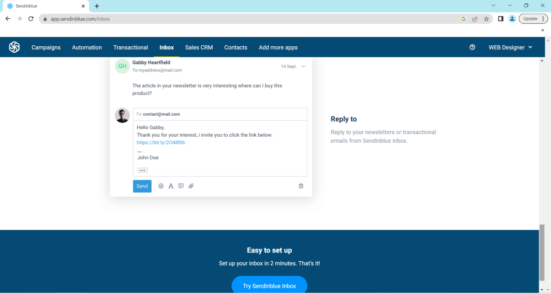The image size is (551, 294).
Task: Click the Send button
Action: (x=142, y=186)
